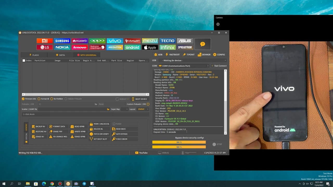This screenshot has height=187, width=333.
Task: Open the Layout EMMC dropdown
Action: point(143,109)
